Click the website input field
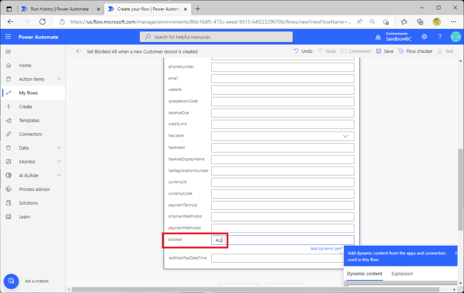The width and height of the screenshot is (464, 293). tap(283, 90)
